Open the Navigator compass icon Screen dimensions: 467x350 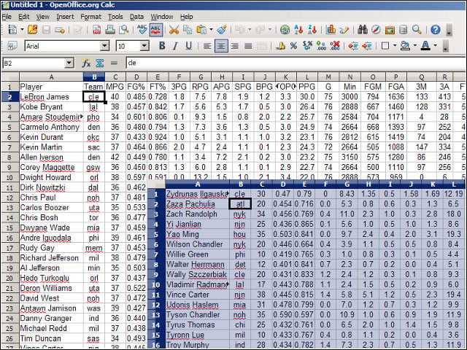pyautogui.click(x=376, y=29)
